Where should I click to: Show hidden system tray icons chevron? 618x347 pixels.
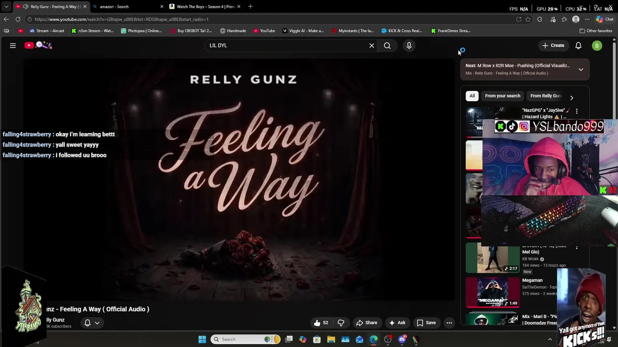pos(550,339)
